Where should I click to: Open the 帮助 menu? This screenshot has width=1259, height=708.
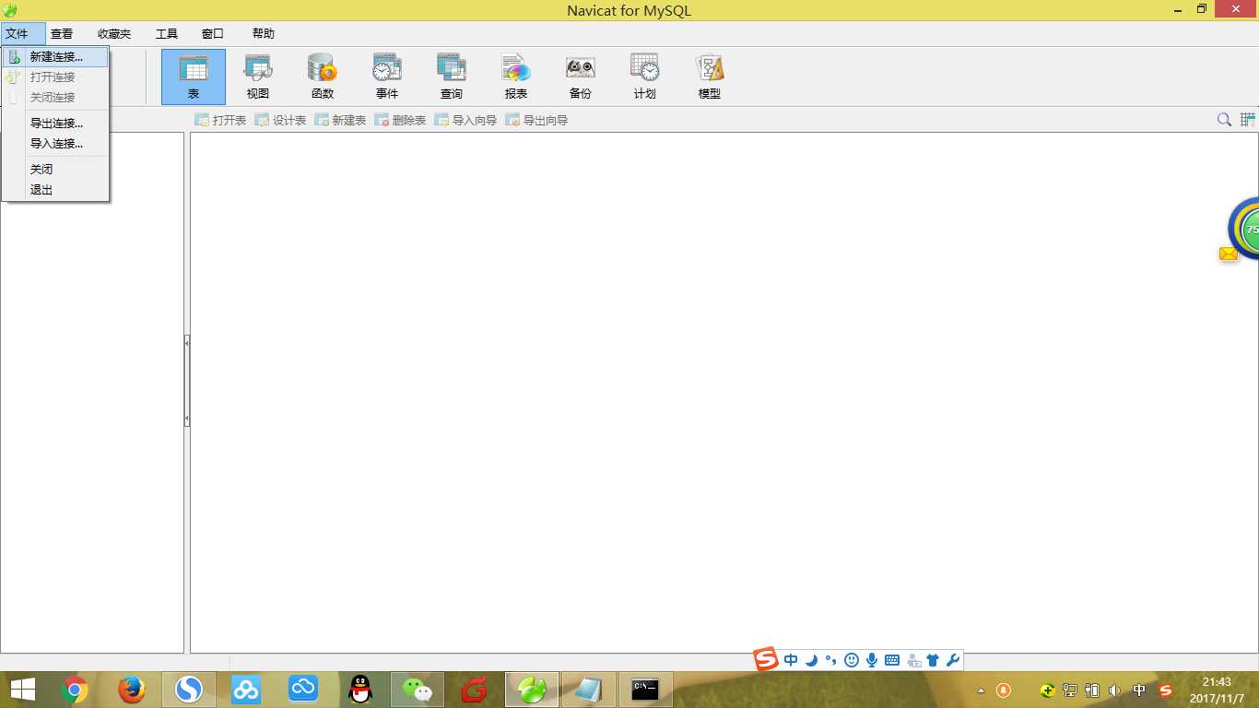264,33
